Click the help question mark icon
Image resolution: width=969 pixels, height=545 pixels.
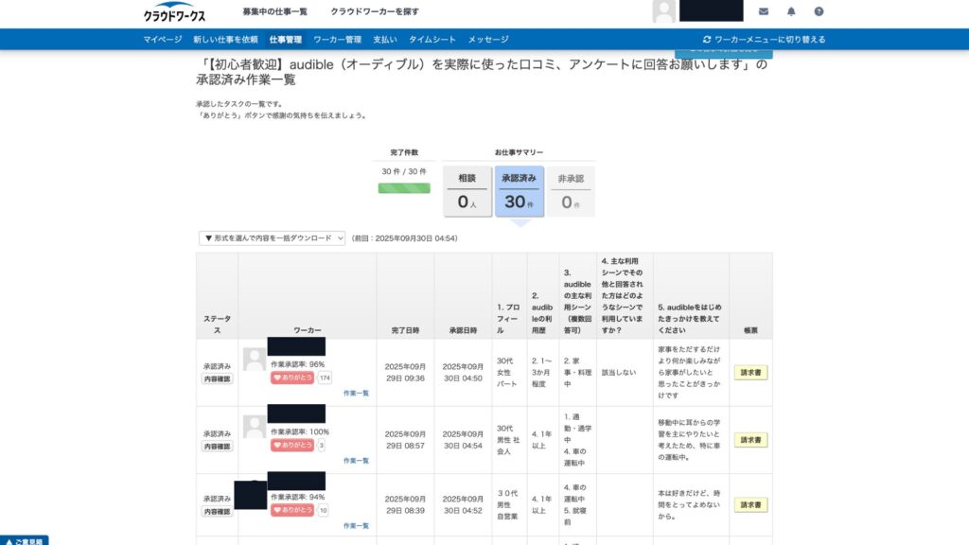click(x=819, y=11)
